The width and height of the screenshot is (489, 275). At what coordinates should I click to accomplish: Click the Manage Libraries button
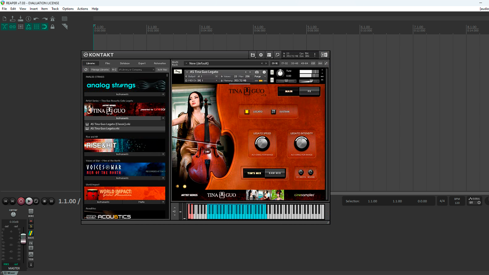coord(100,69)
